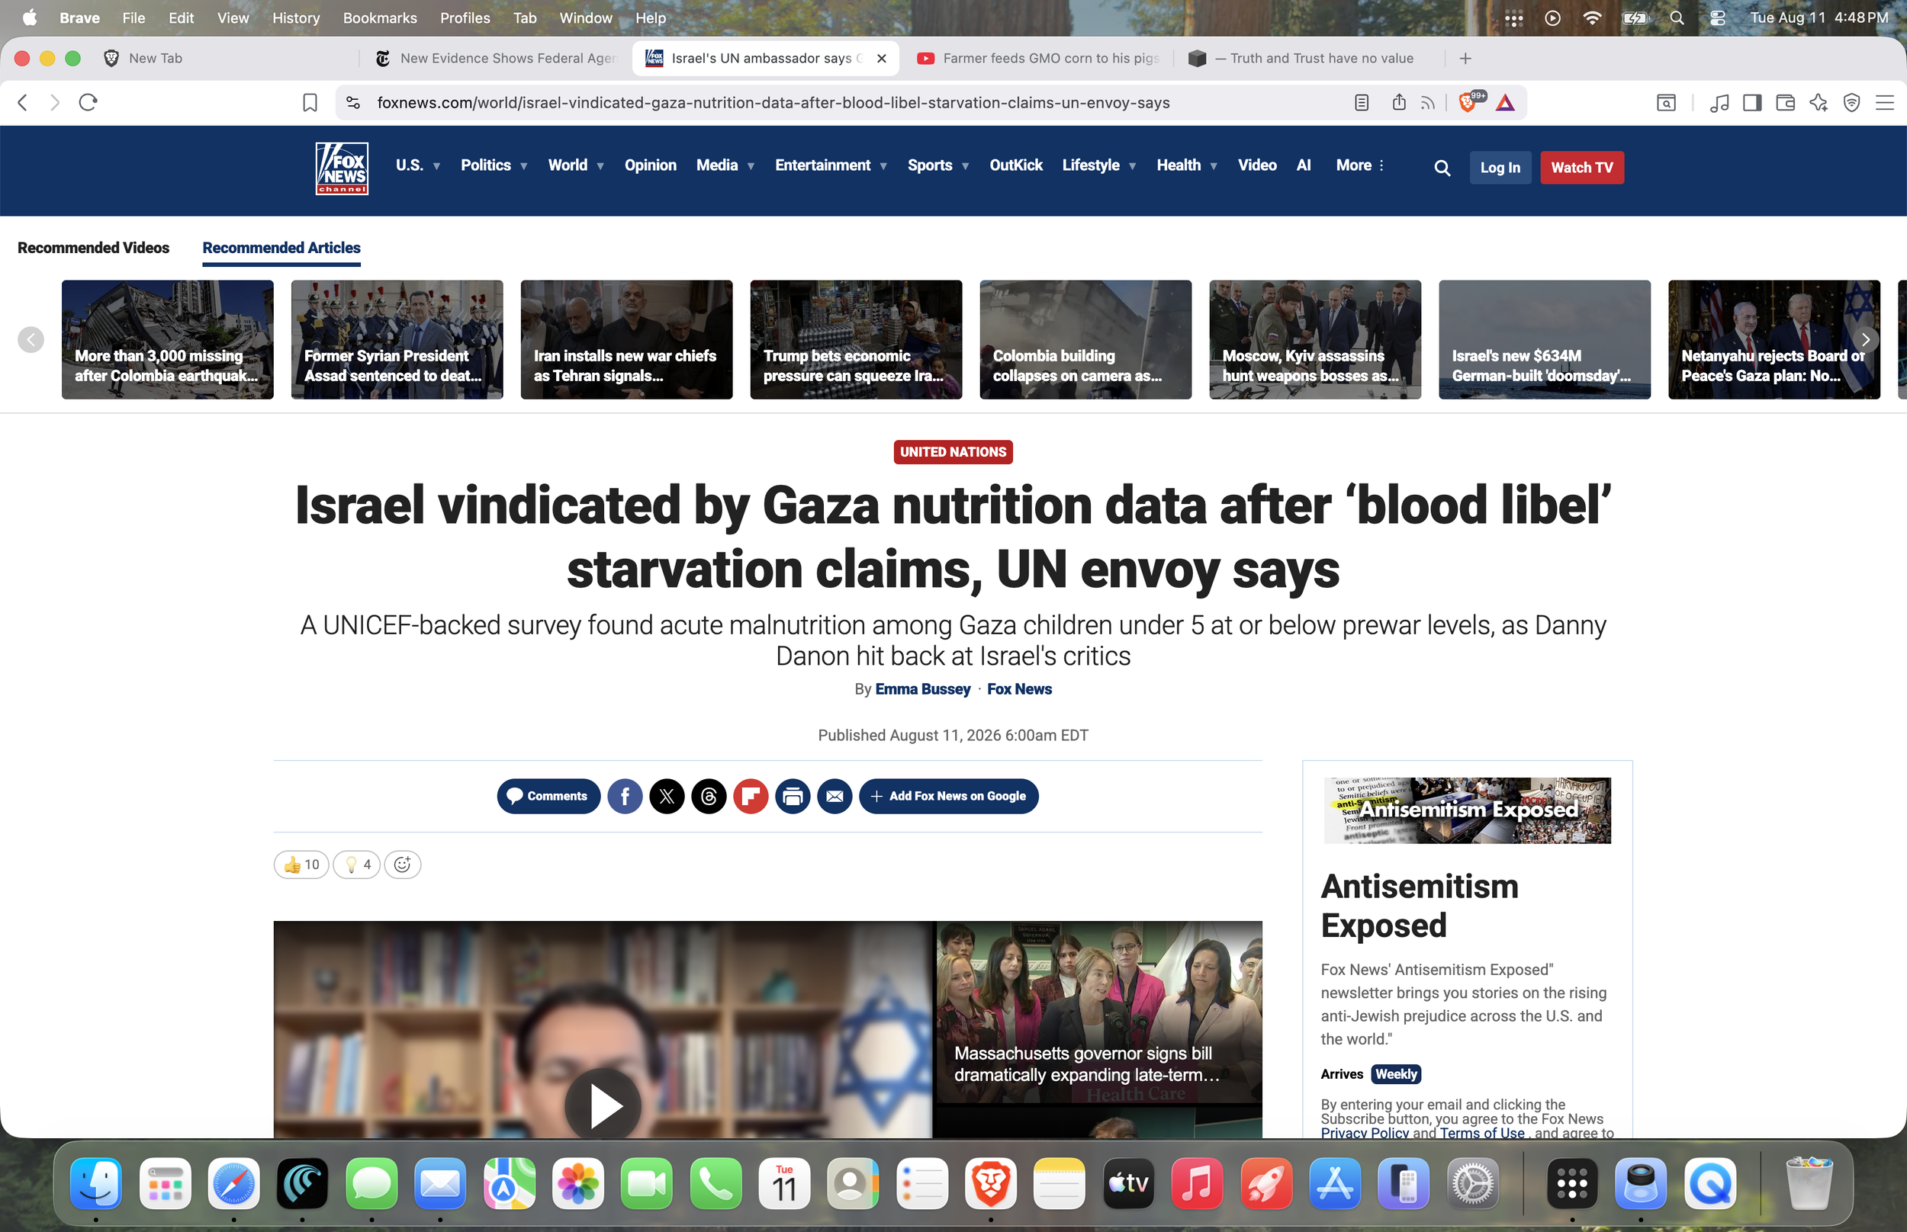Close the Israel's UN ambassador tab
This screenshot has width=1907, height=1232.
tap(881, 58)
